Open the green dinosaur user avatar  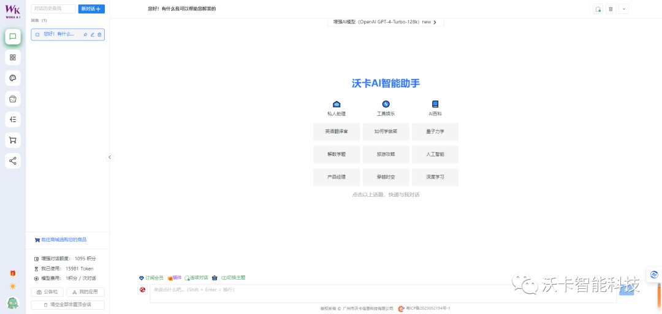tap(13, 303)
